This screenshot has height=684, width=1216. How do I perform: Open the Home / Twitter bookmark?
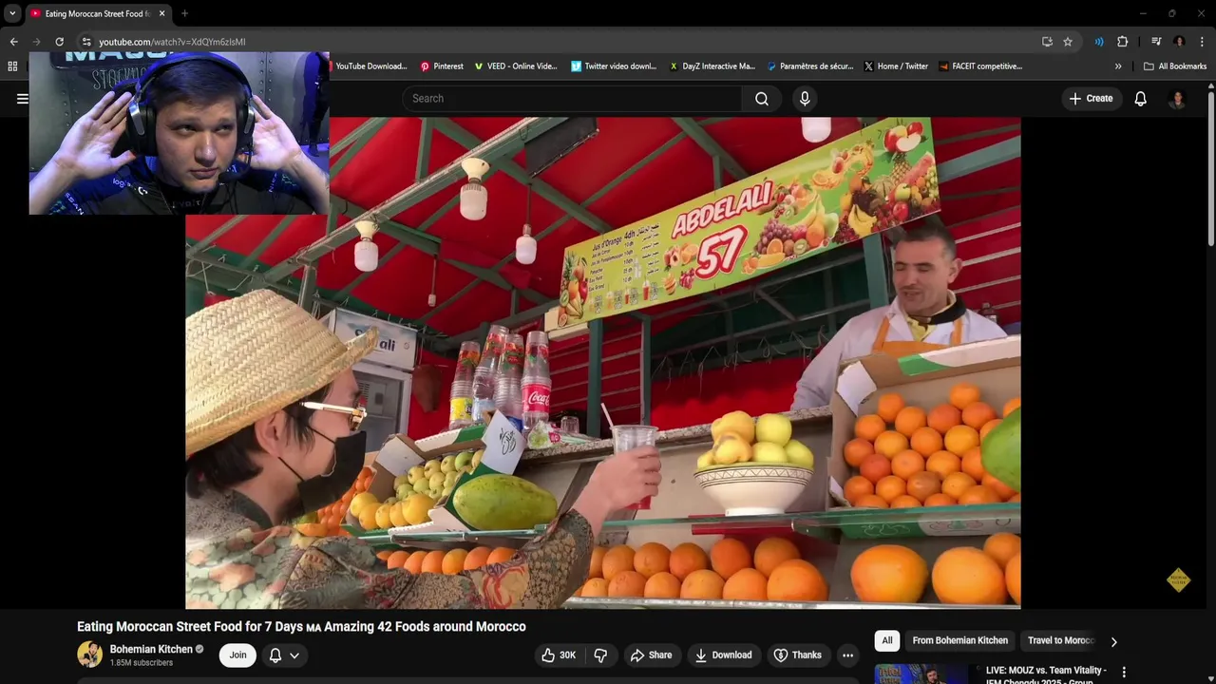tap(896, 66)
